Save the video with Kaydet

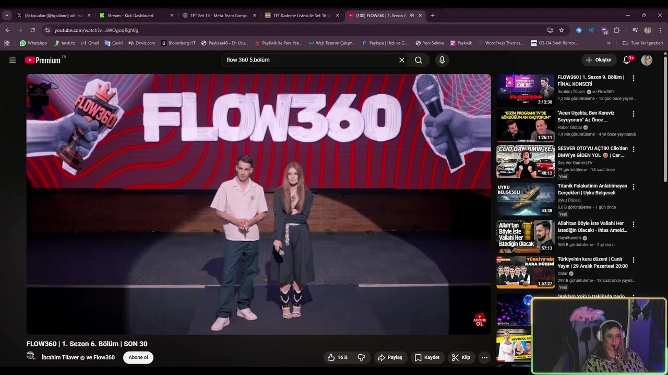tap(427, 357)
